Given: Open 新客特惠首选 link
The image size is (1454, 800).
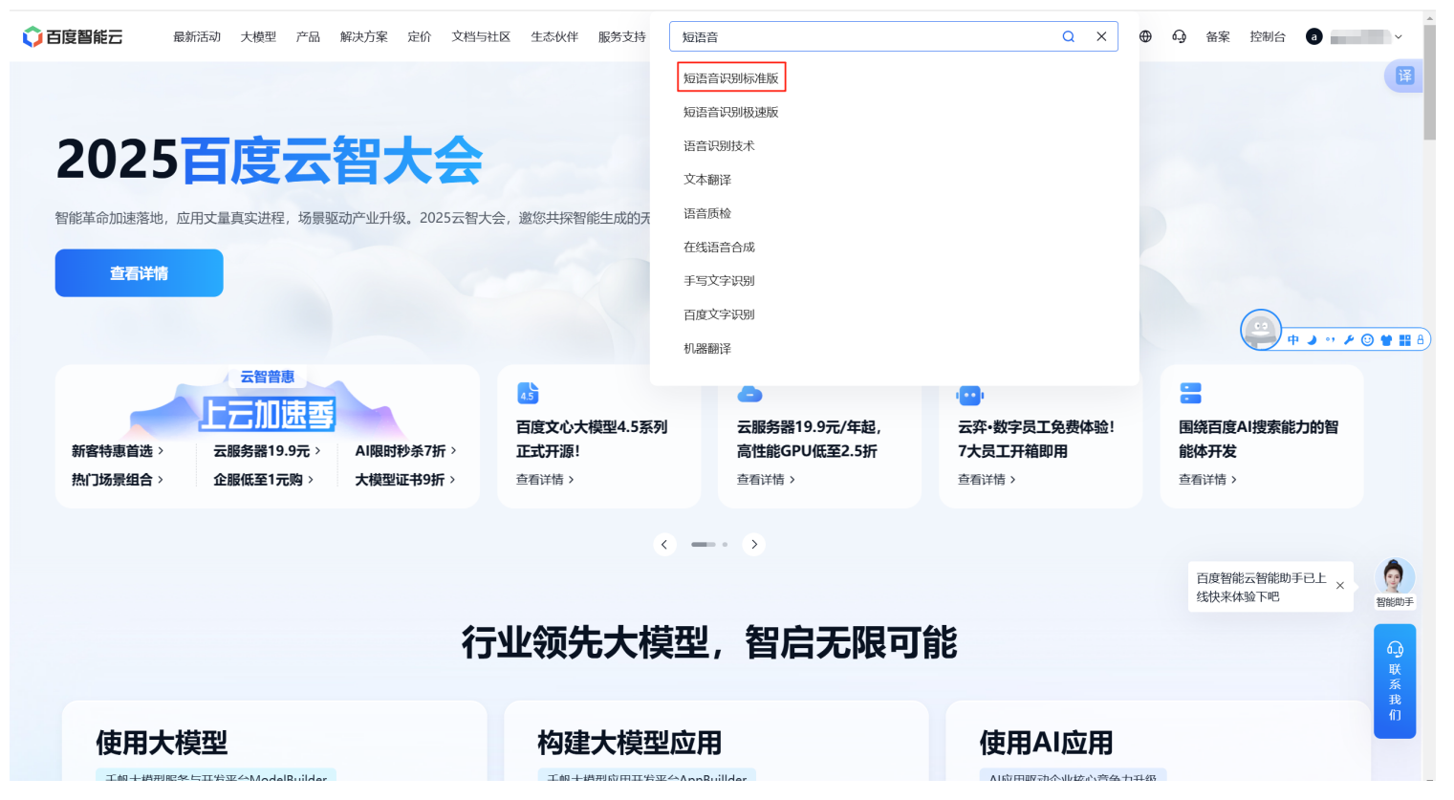Looking at the screenshot, I should [x=118, y=451].
